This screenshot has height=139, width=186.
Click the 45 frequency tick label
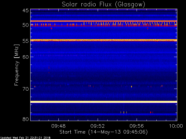pos(26,10)
